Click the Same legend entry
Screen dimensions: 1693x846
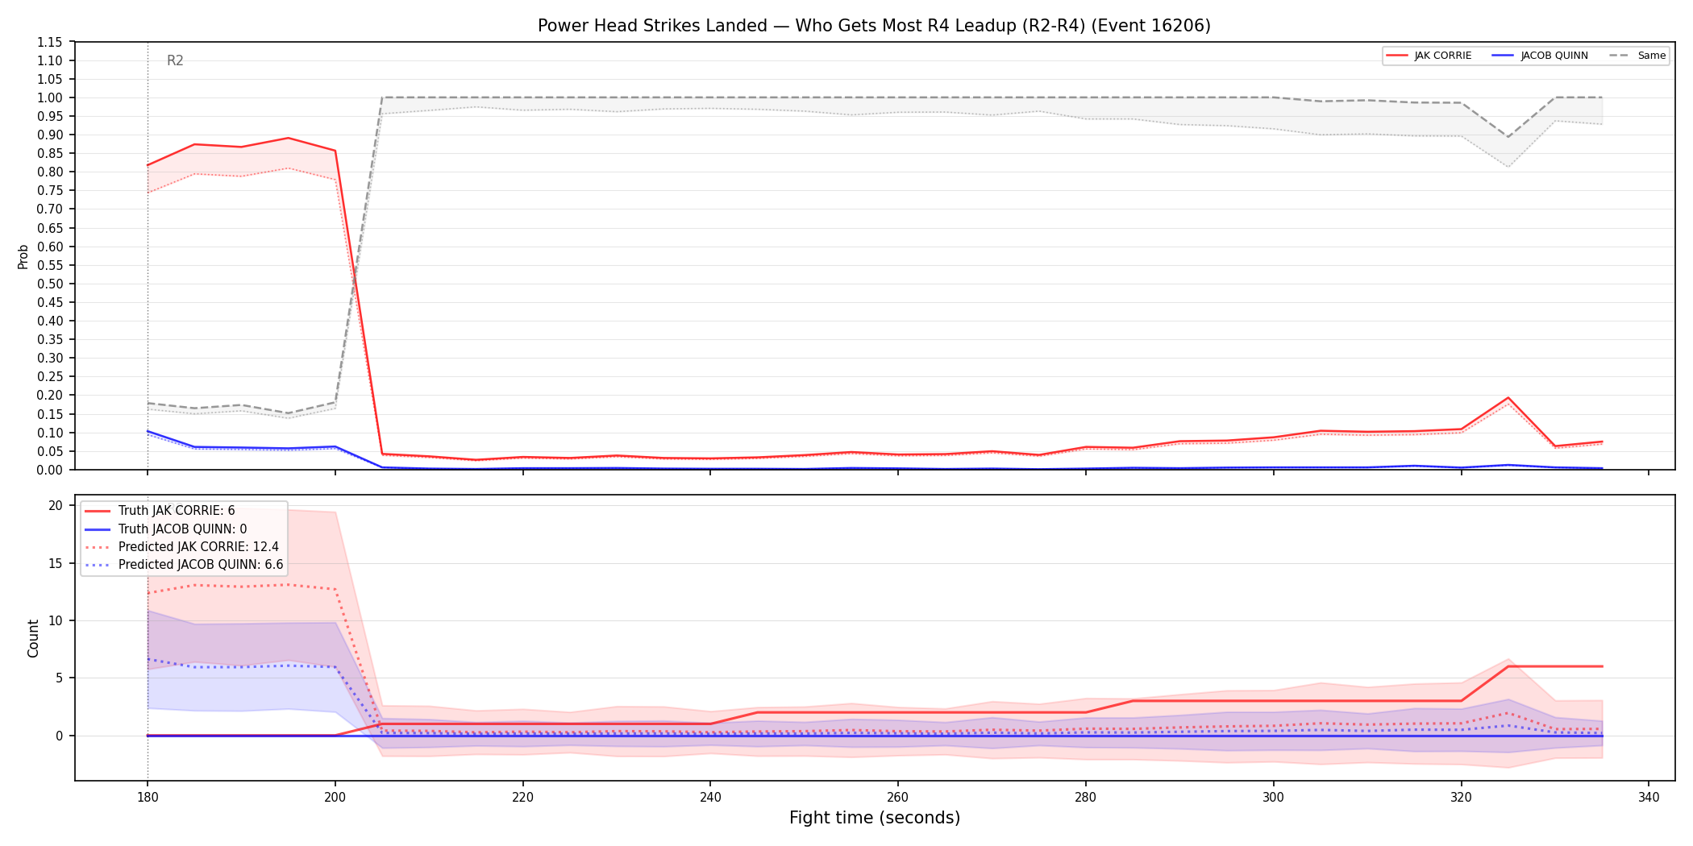pyautogui.click(x=1637, y=56)
